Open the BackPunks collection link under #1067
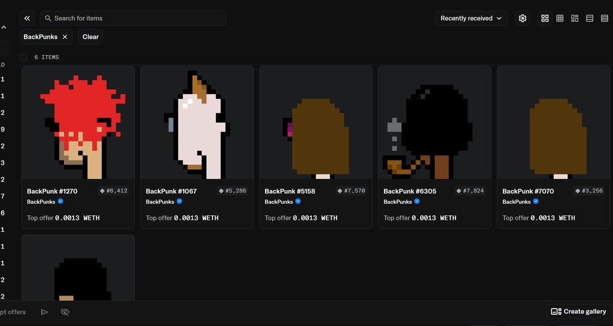Image resolution: width=613 pixels, height=326 pixels. tap(160, 202)
